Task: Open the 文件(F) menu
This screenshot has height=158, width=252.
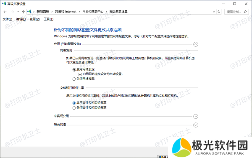Action: pos(8,19)
